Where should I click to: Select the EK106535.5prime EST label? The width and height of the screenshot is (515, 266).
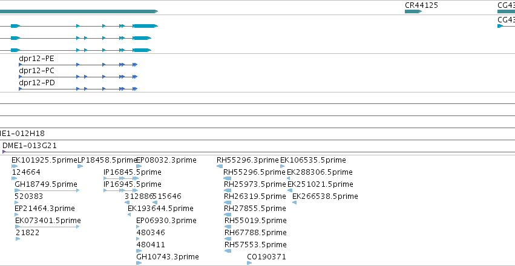coord(313,160)
